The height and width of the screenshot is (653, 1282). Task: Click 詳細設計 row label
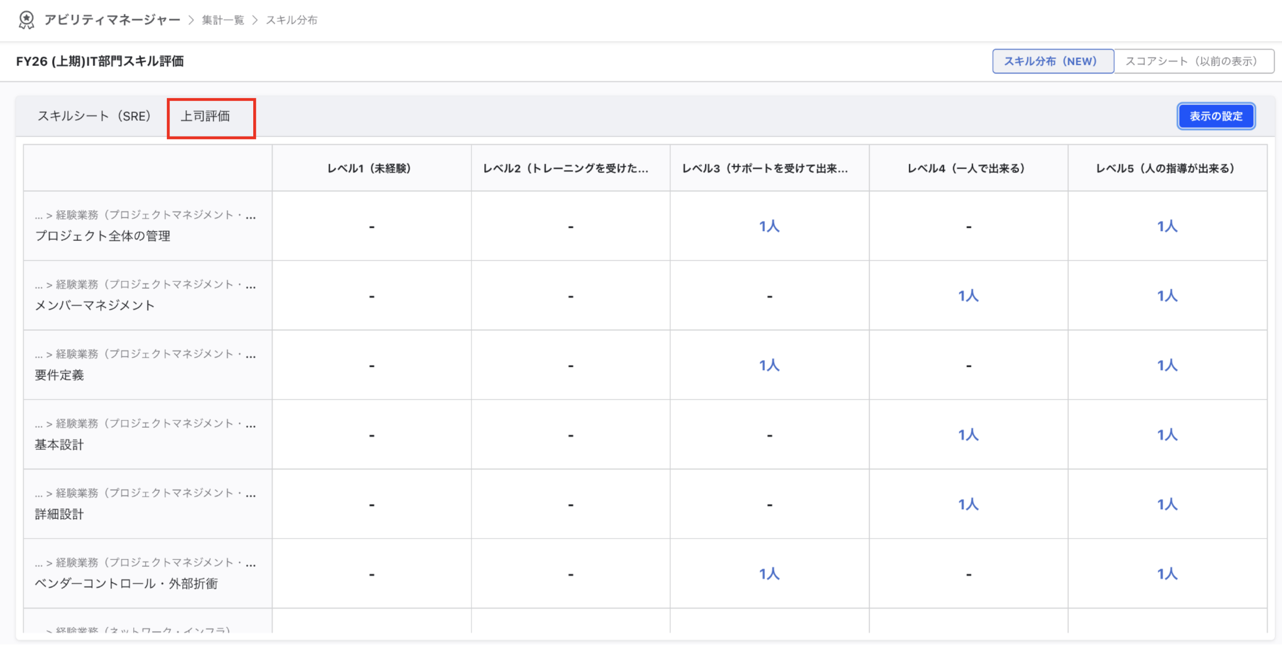pyautogui.click(x=59, y=515)
